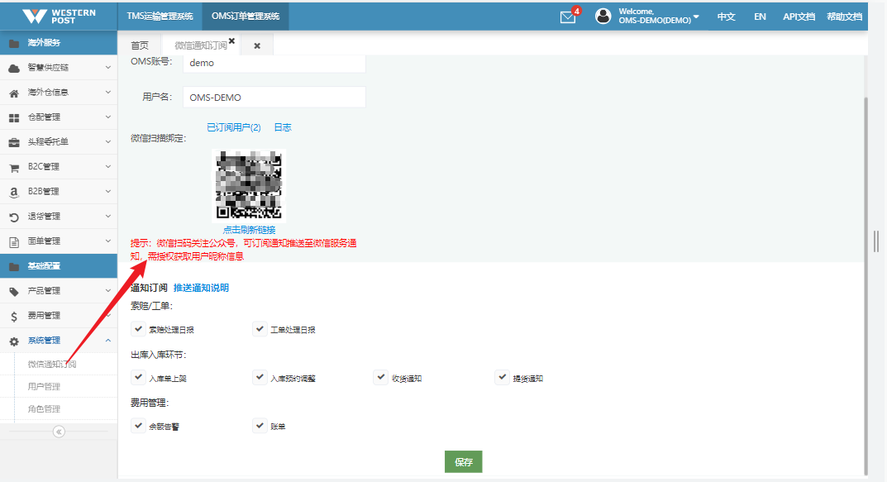The image size is (887, 482).
Task: Expand the 费用管理 menu chevron
Action: click(108, 316)
